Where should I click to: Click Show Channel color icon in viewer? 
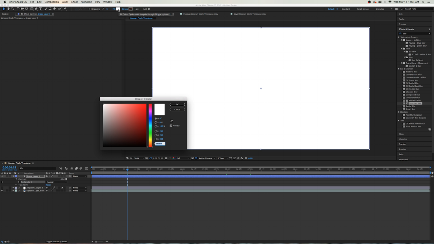pyautogui.click(x=174, y=158)
